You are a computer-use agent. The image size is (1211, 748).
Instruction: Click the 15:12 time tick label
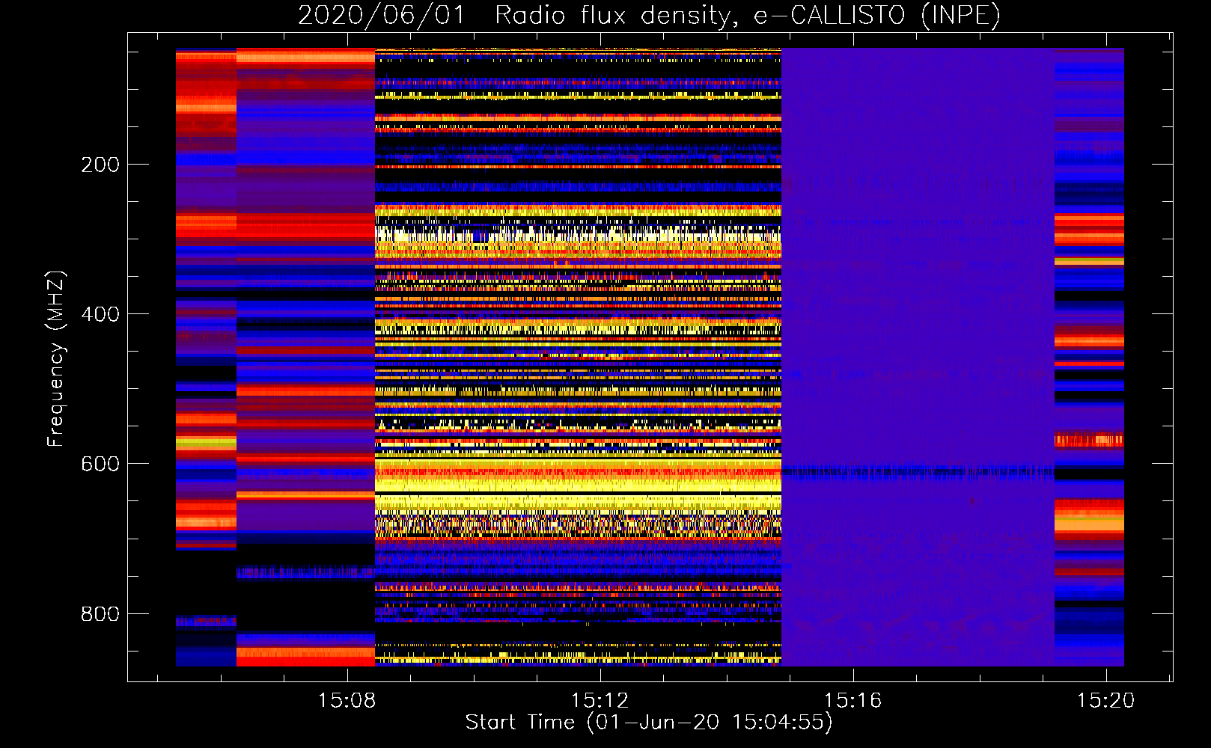click(x=600, y=700)
